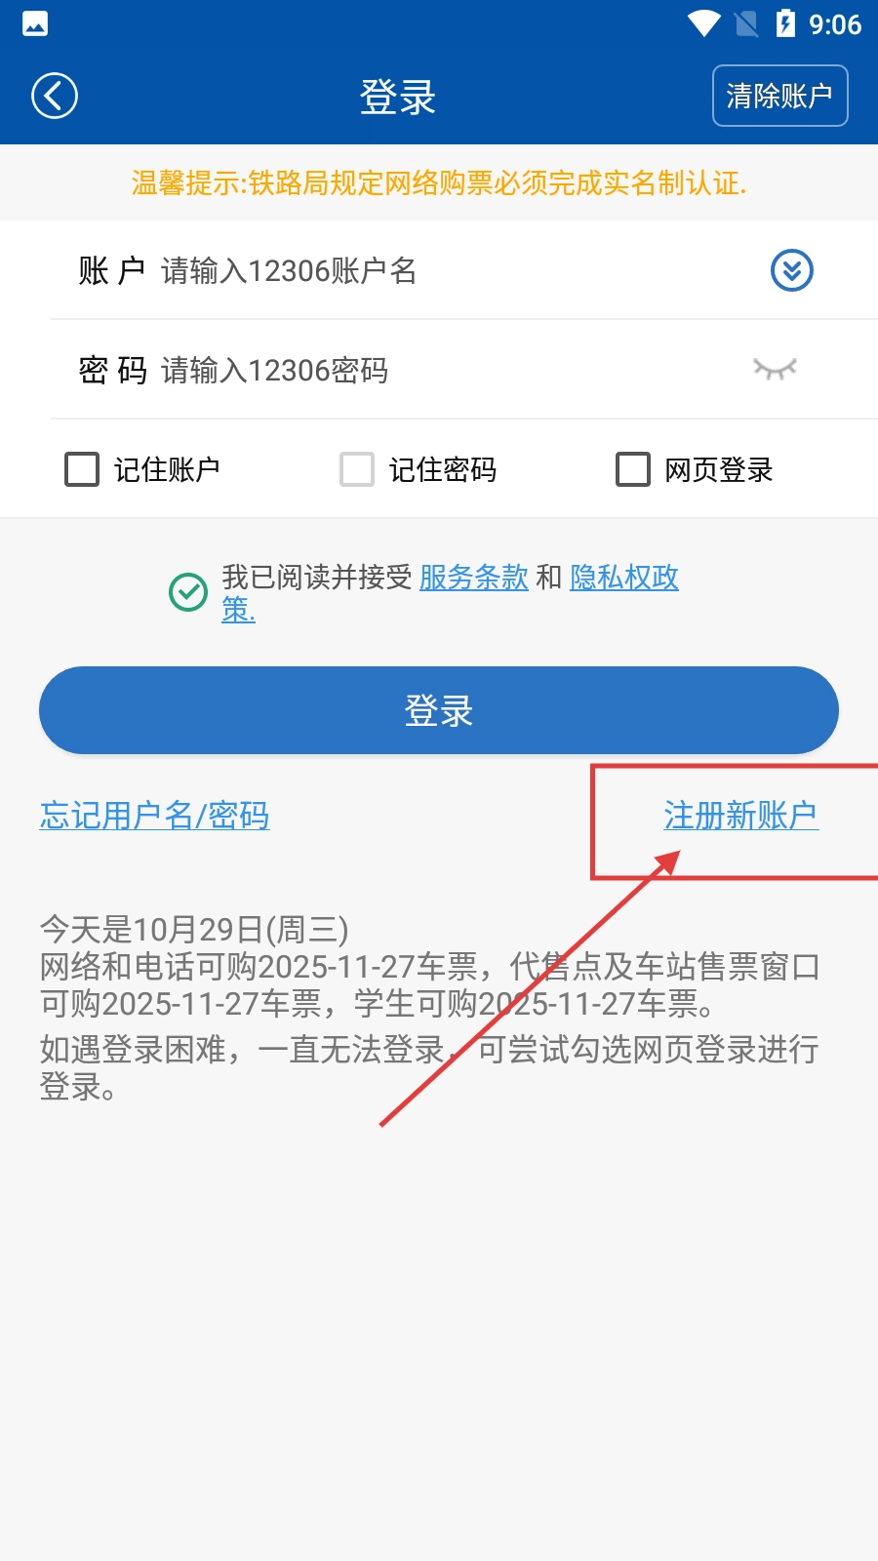Click 注册新账户 link

741,815
